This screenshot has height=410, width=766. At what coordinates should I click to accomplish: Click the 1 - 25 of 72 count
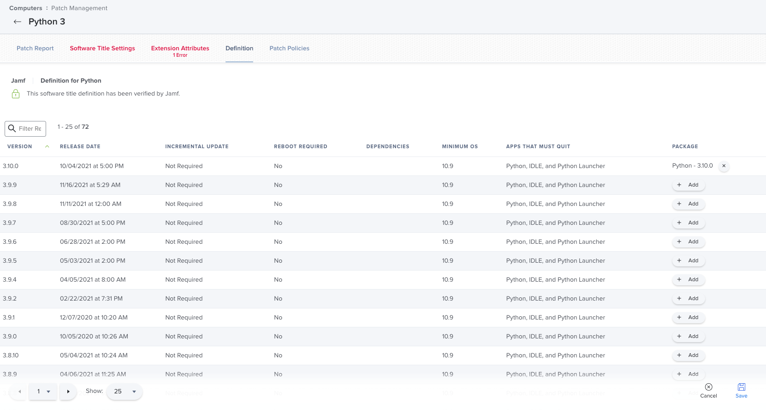73,127
